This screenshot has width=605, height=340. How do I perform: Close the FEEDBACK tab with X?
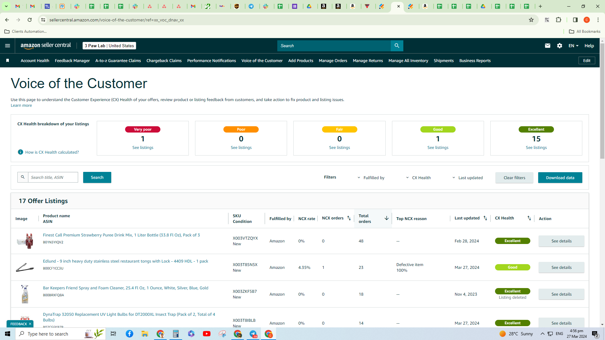[30, 324]
